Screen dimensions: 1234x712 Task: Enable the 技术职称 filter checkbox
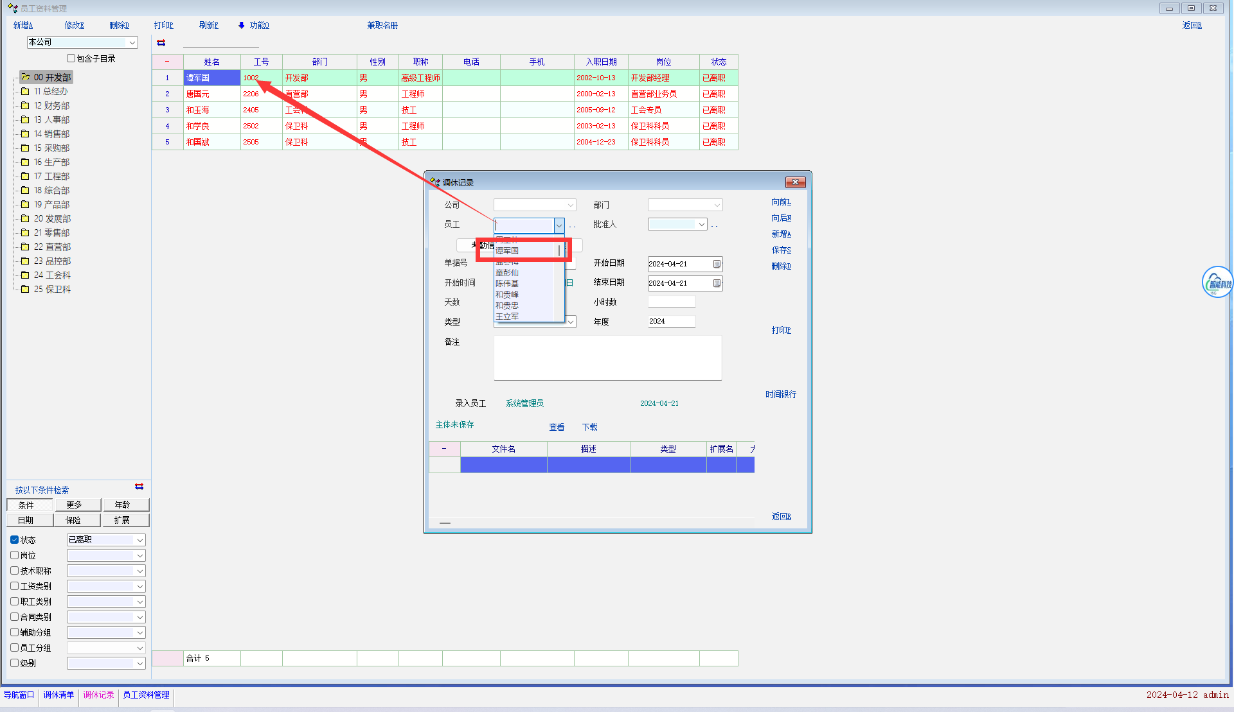(x=14, y=571)
